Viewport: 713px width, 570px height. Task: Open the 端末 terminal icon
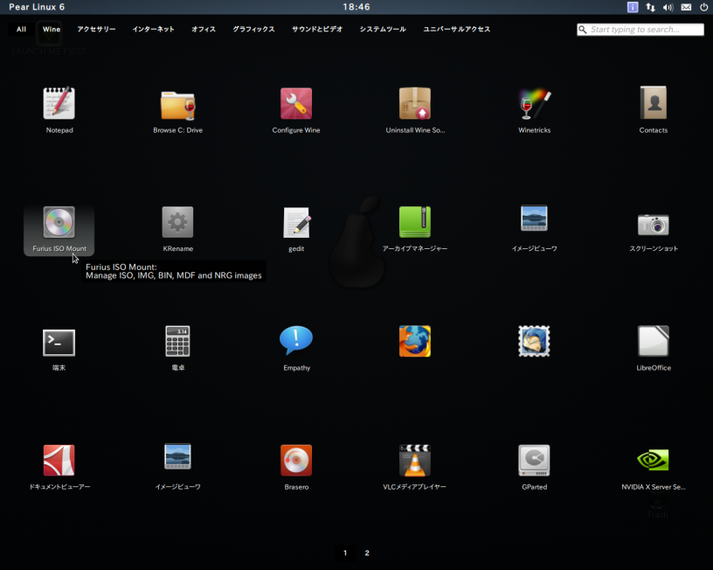[59, 343]
